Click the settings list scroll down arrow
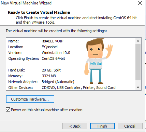This screenshot has height=132, width=146. click(138, 87)
